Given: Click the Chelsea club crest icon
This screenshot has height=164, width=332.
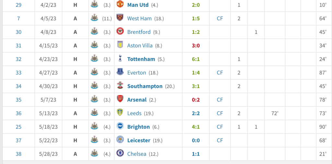Looking at the screenshot, I should coord(120,154).
